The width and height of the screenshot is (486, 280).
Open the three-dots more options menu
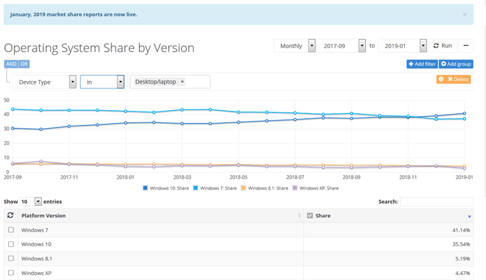[x=466, y=46]
